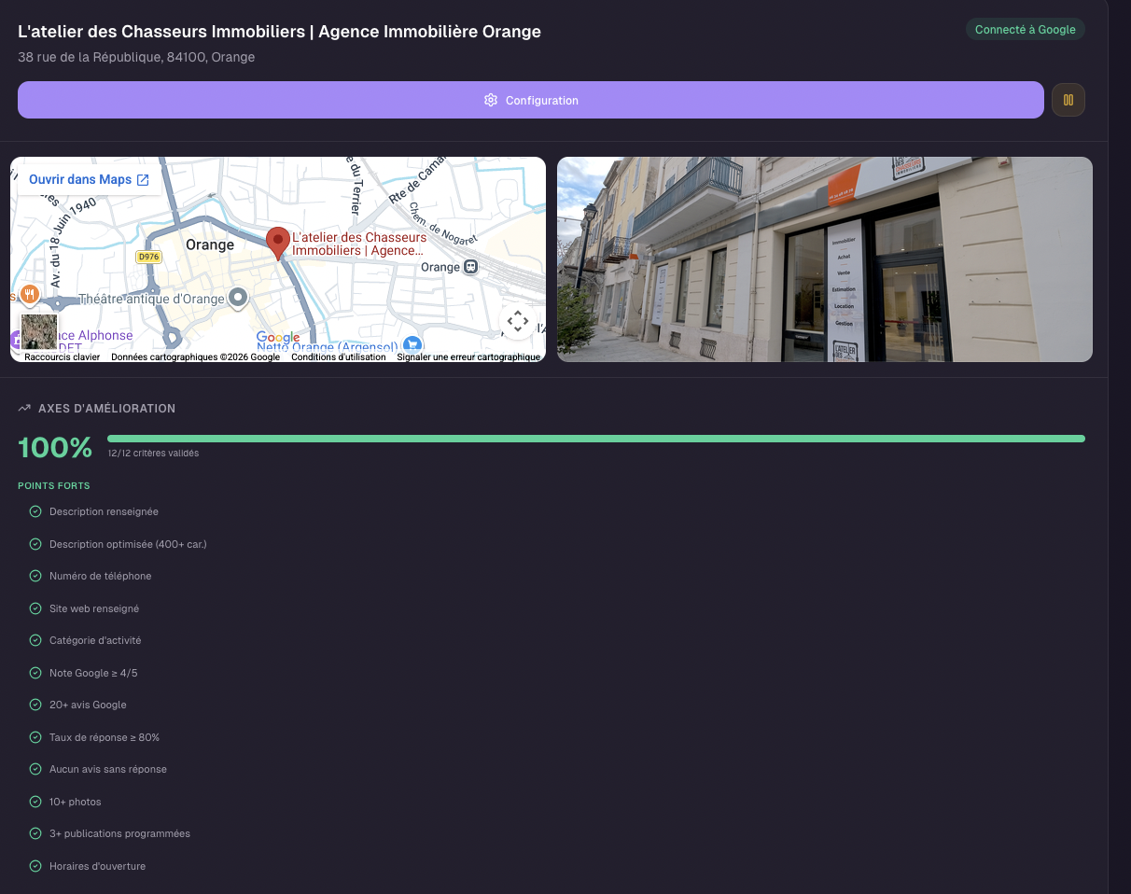
Task: Toggle fullscreen map view icon
Action: (518, 322)
